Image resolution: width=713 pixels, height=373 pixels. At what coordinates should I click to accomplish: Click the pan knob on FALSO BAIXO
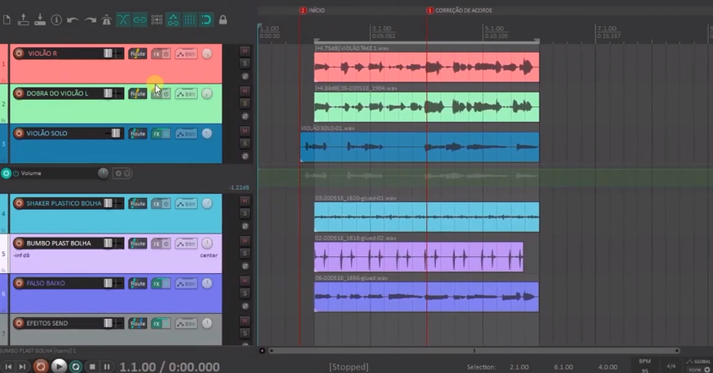(207, 283)
